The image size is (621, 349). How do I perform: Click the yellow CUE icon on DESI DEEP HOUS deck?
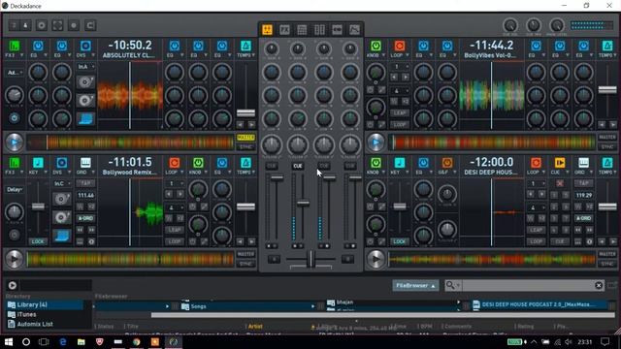point(560,163)
